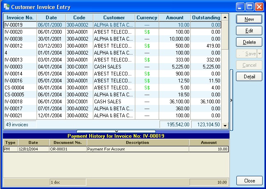
Task: Click the Delete button
Action: [249, 42]
